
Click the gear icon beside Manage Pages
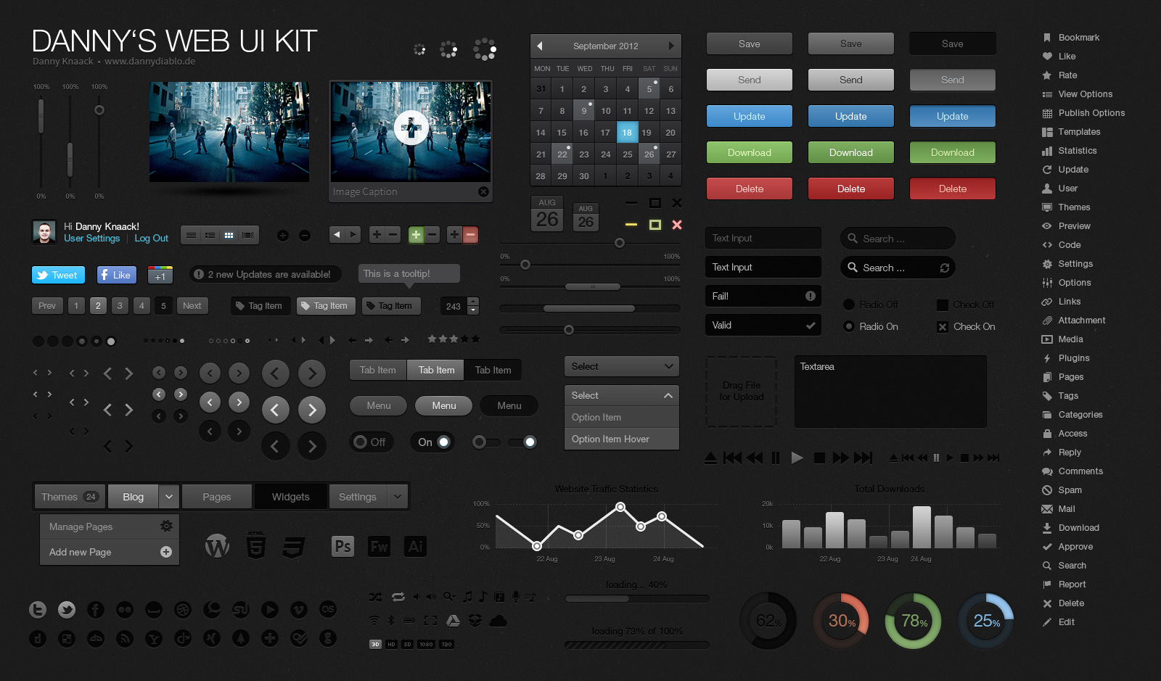[166, 526]
